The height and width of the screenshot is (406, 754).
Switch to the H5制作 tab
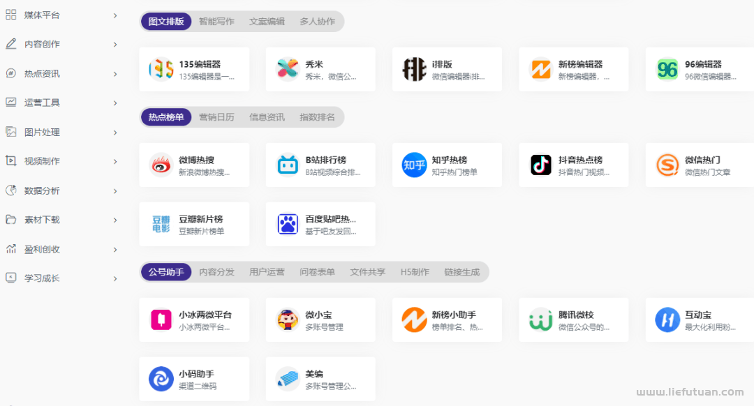(415, 271)
